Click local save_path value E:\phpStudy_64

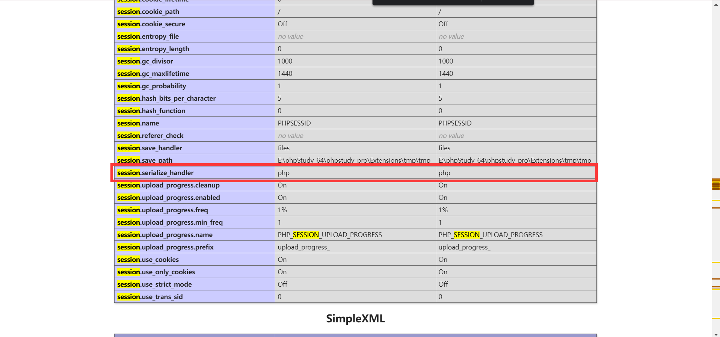(354, 160)
